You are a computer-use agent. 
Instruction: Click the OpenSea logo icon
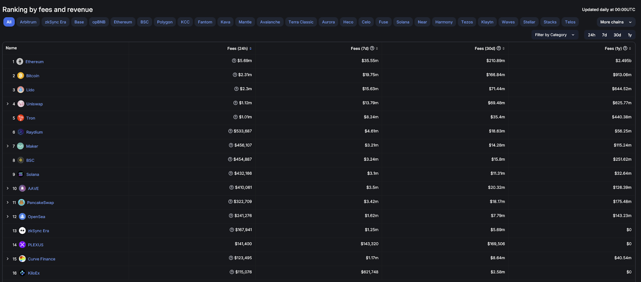pos(22,216)
